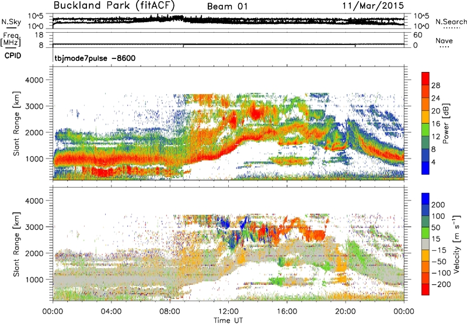Image resolution: width=467 pixels, height=324 pixels.
Task: Click the "tbjmode7pulse -8600" CPID text
Action: click(95, 58)
